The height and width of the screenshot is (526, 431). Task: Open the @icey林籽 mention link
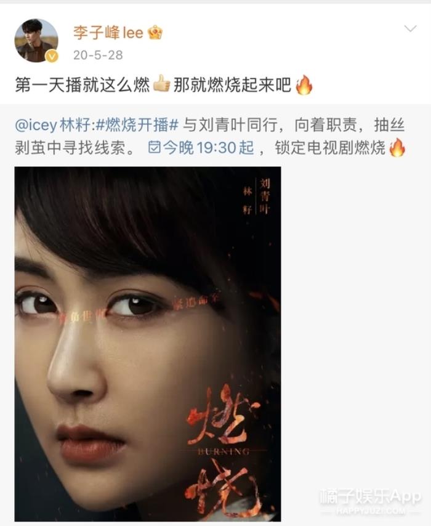(x=54, y=126)
